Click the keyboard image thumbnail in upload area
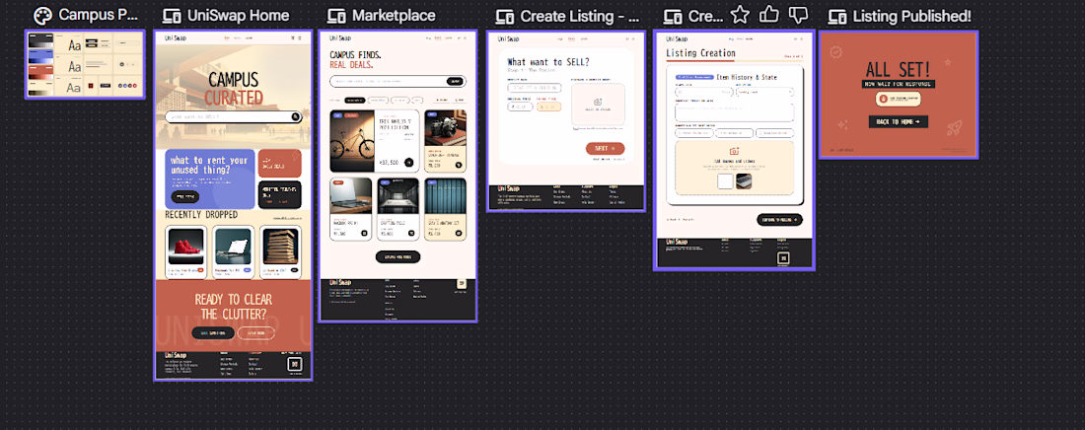The width and height of the screenshot is (1085, 430). [744, 181]
